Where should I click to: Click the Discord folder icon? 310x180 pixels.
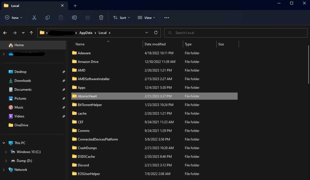[x=74, y=165]
